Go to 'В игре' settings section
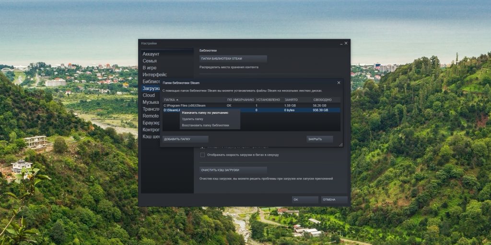The height and width of the screenshot is (245, 491). tap(149, 68)
